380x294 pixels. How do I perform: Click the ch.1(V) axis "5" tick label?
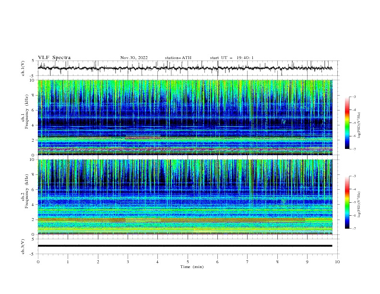coord(33,61)
